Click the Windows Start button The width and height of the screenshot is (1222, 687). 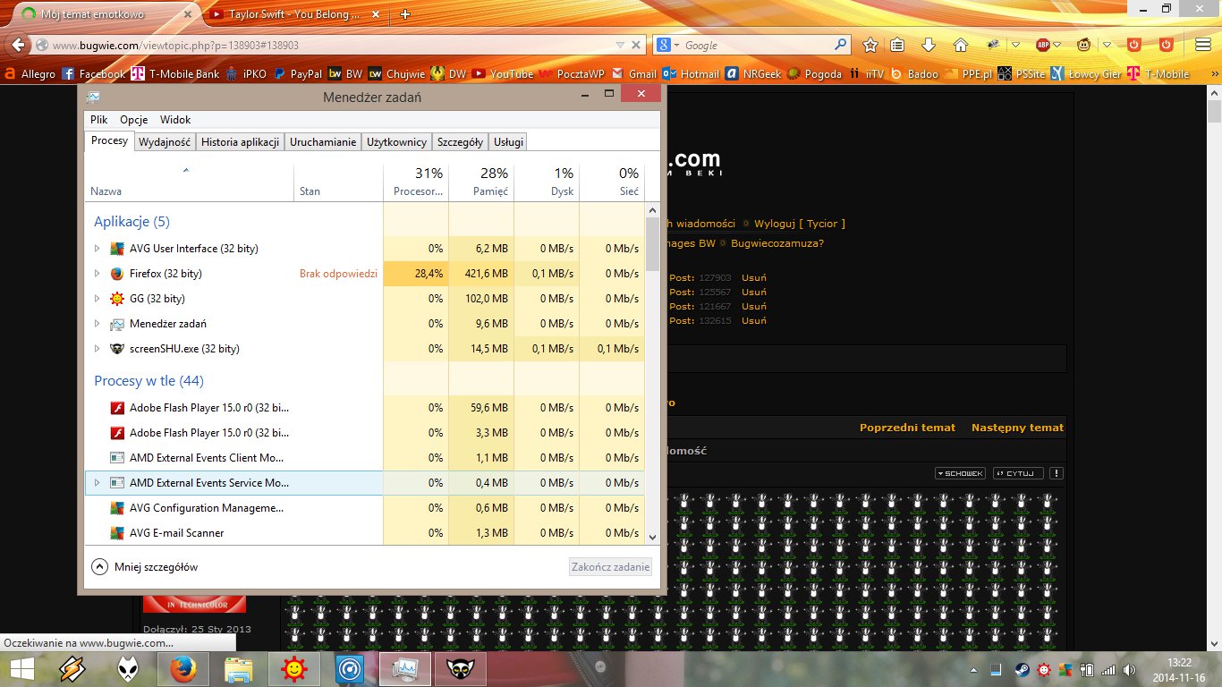point(21,668)
